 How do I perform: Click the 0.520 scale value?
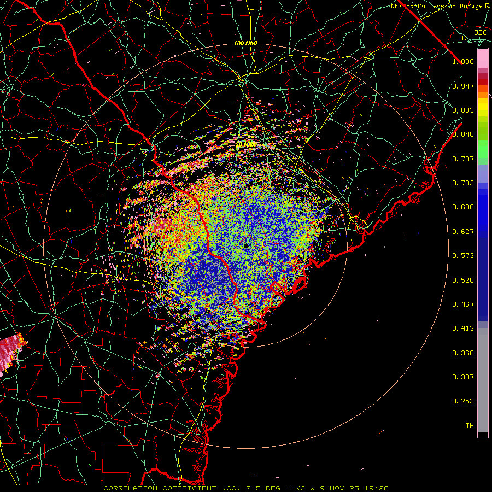click(463, 280)
